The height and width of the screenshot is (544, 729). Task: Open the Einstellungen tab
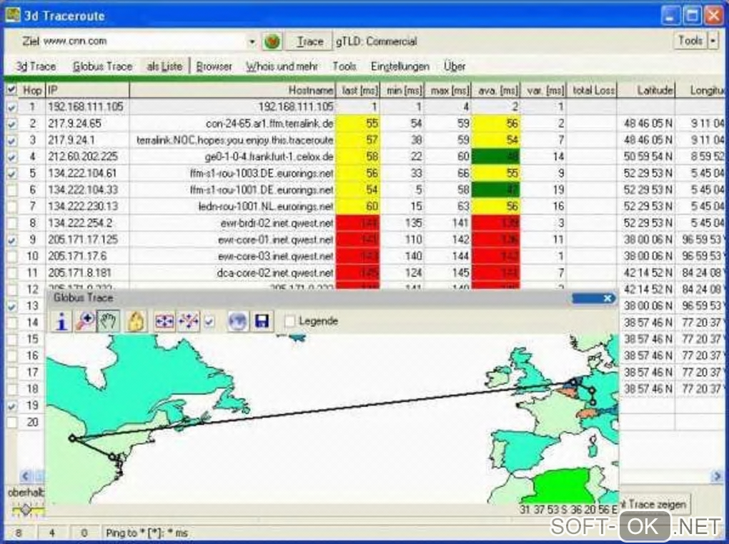pos(400,66)
